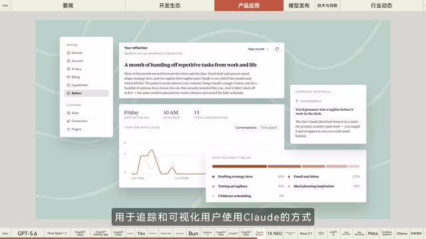Select the 产品应用 top tab
The height and width of the screenshot is (239, 426).
tap(249, 5)
